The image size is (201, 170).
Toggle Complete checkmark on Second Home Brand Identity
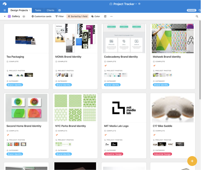point(8,135)
